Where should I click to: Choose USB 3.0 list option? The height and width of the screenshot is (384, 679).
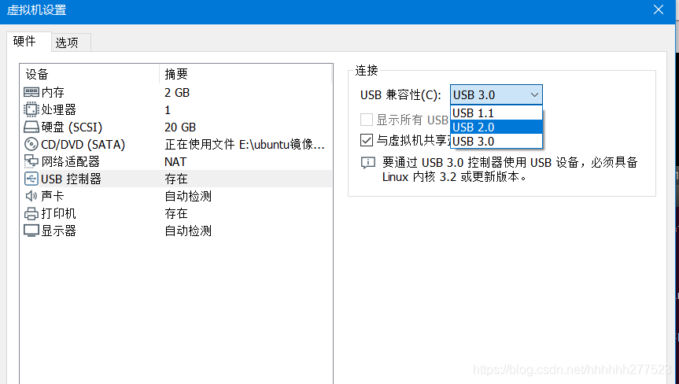(x=496, y=141)
